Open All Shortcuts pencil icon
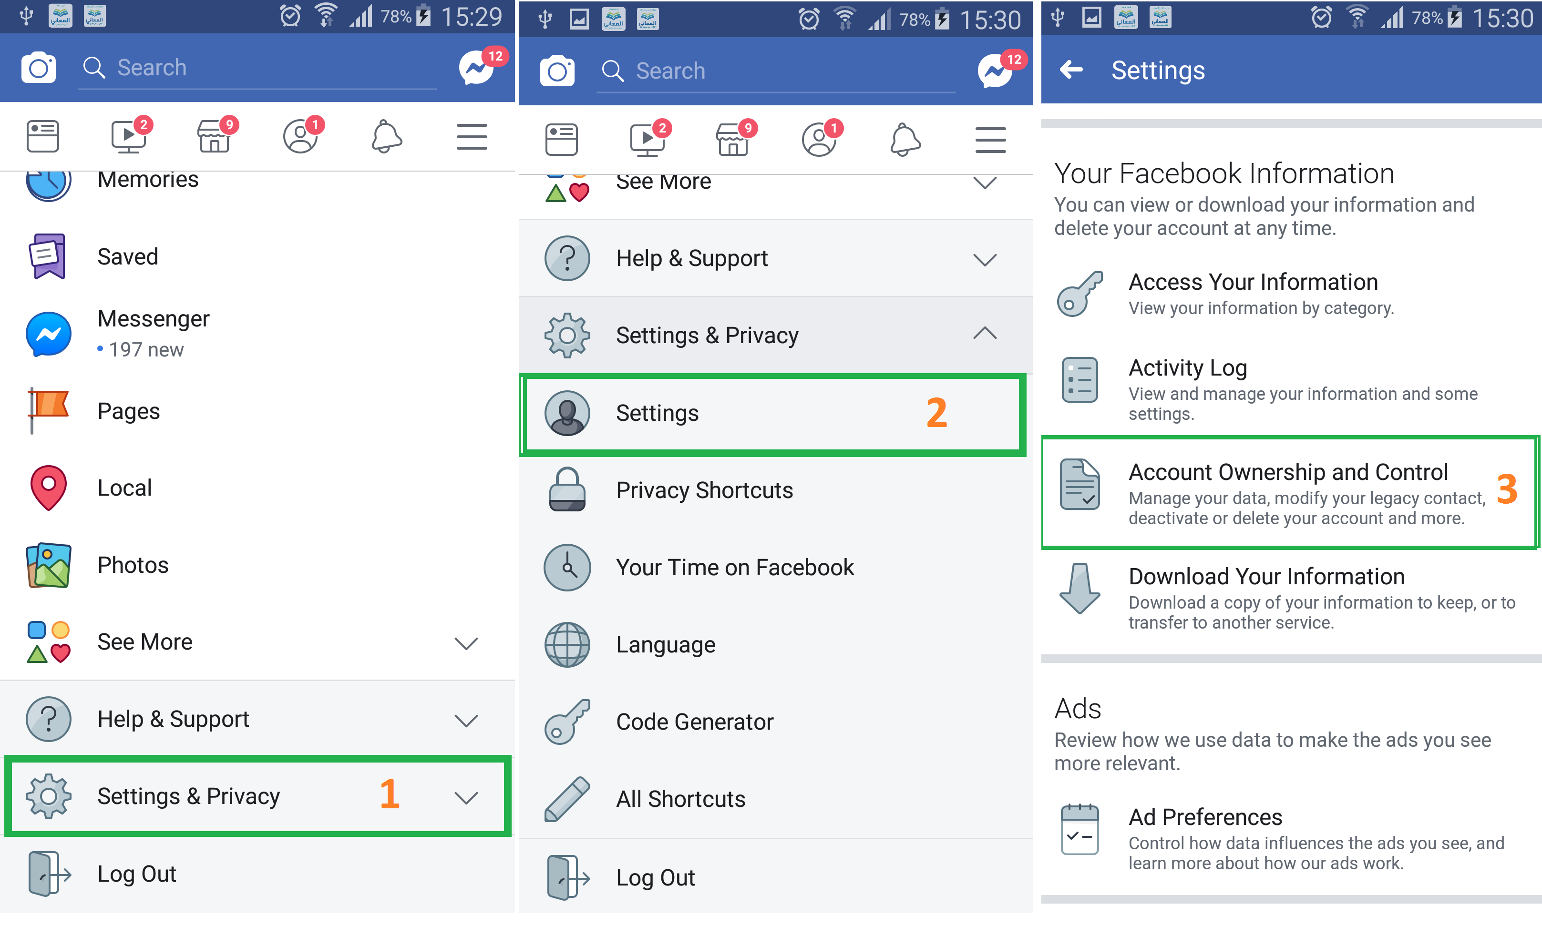Screen dimensions: 1542x926 point(567,799)
